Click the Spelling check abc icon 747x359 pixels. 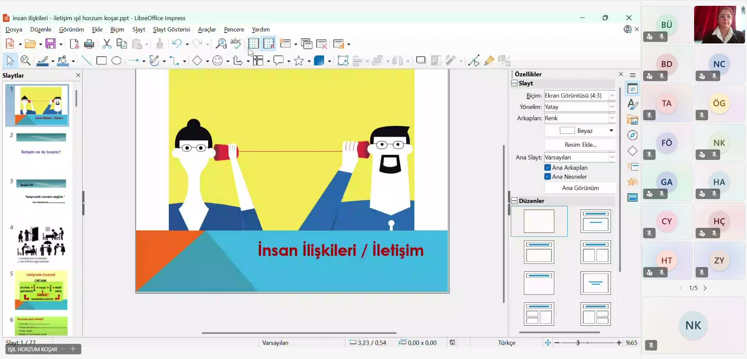tap(236, 43)
